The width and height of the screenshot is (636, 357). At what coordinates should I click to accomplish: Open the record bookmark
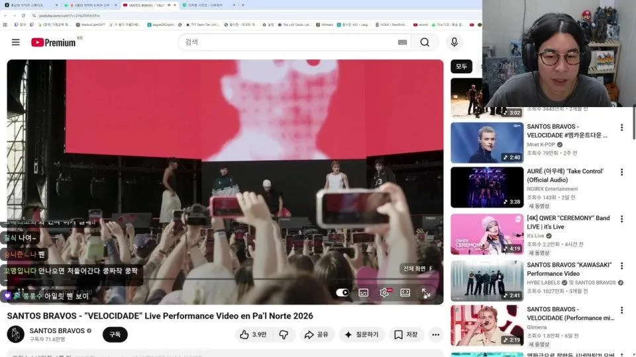coord(421,24)
